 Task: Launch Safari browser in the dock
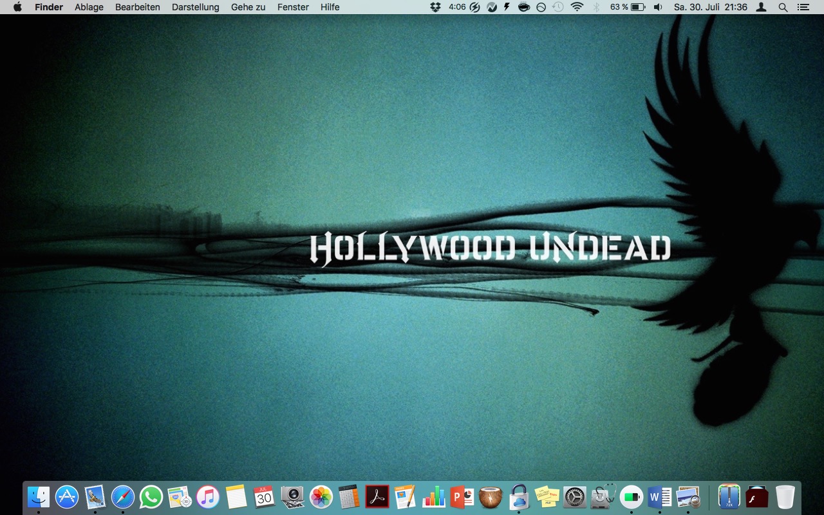(123, 497)
